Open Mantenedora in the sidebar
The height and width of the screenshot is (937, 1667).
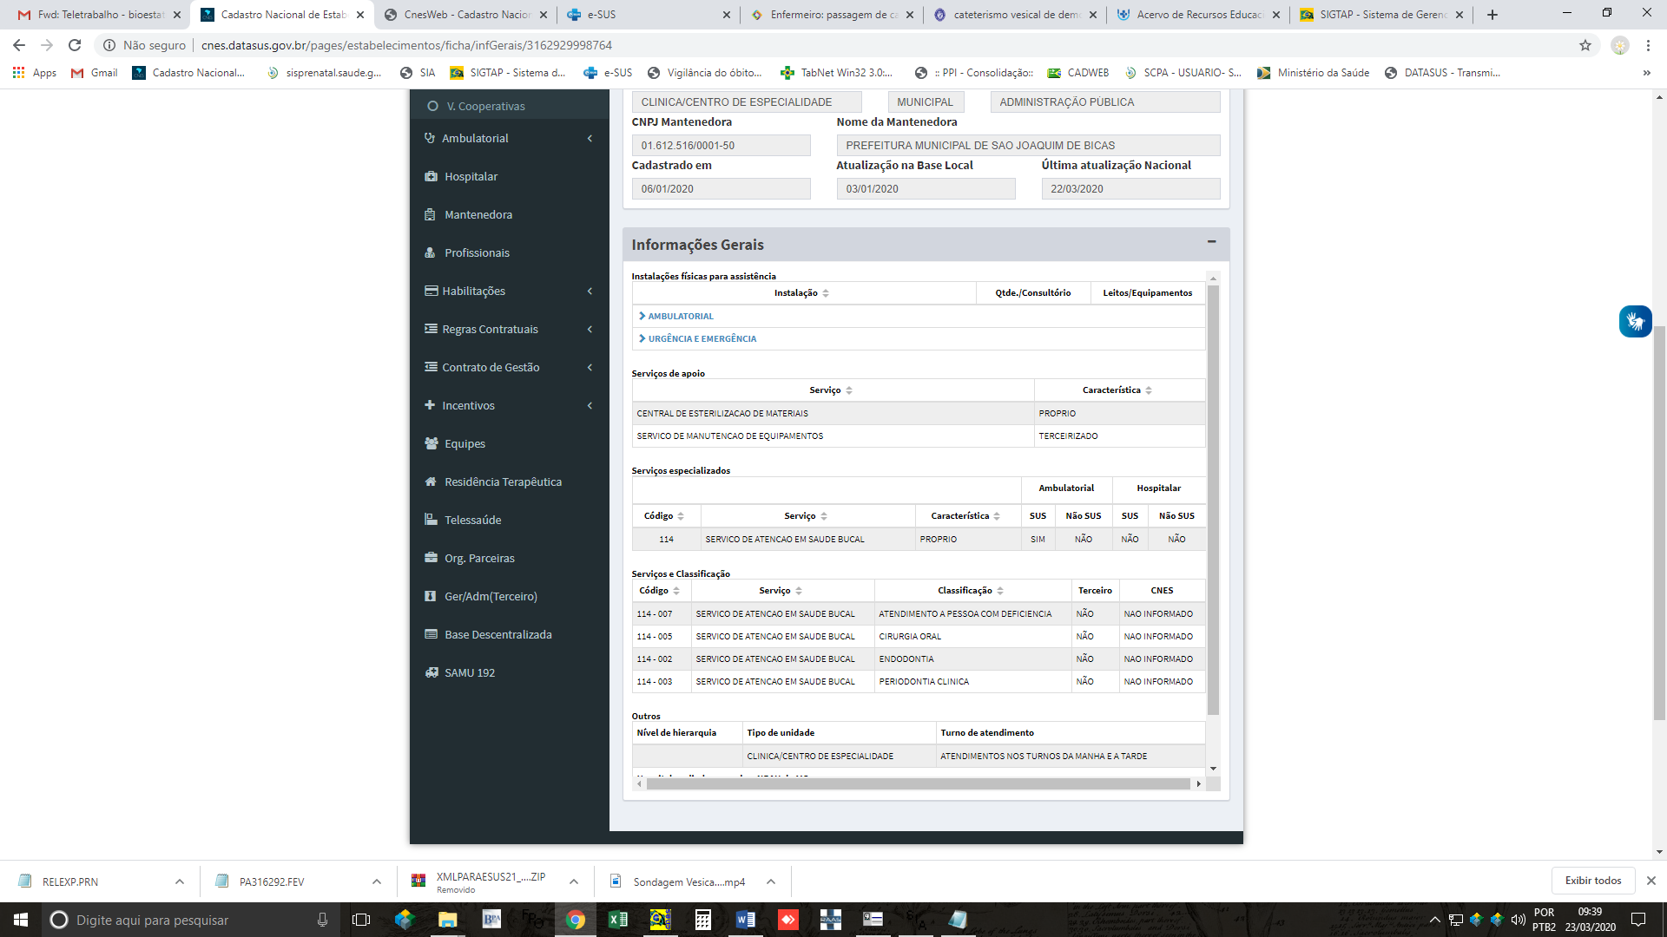(478, 214)
